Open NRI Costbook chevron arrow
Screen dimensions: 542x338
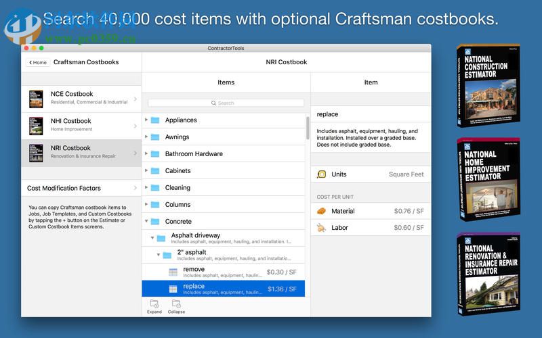point(135,153)
